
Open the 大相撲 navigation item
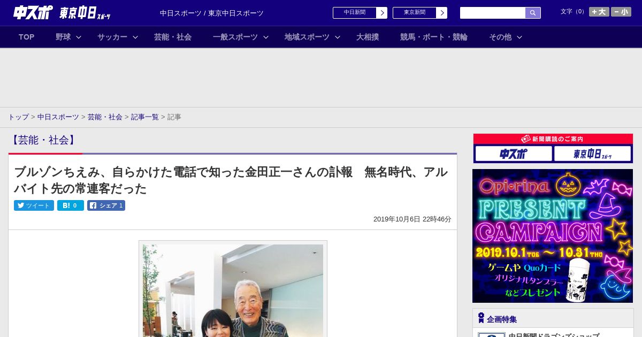pos(368,37)
